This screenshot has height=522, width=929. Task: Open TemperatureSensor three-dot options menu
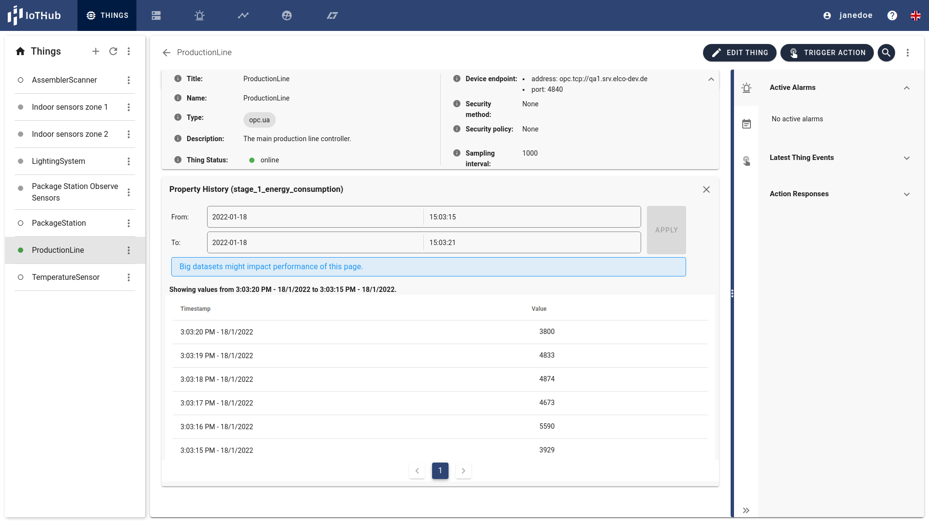[x=129, y=277]
